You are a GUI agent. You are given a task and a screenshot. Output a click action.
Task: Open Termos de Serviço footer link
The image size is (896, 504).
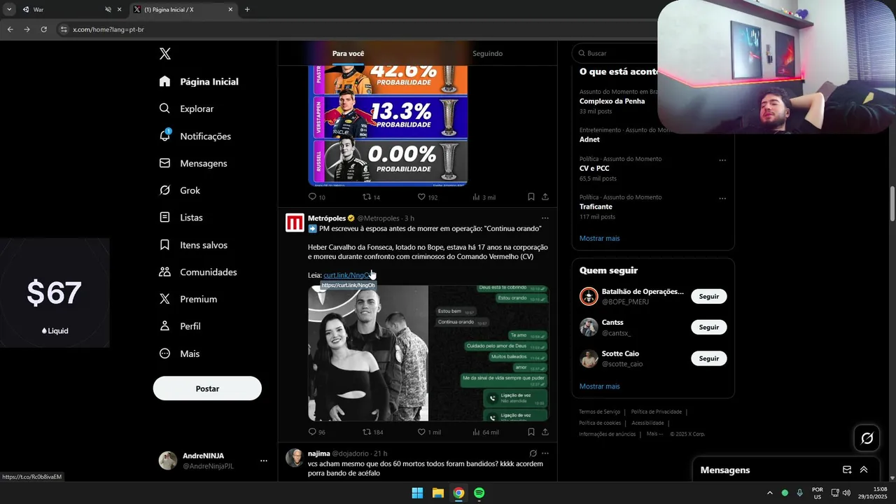click(599, 412)
